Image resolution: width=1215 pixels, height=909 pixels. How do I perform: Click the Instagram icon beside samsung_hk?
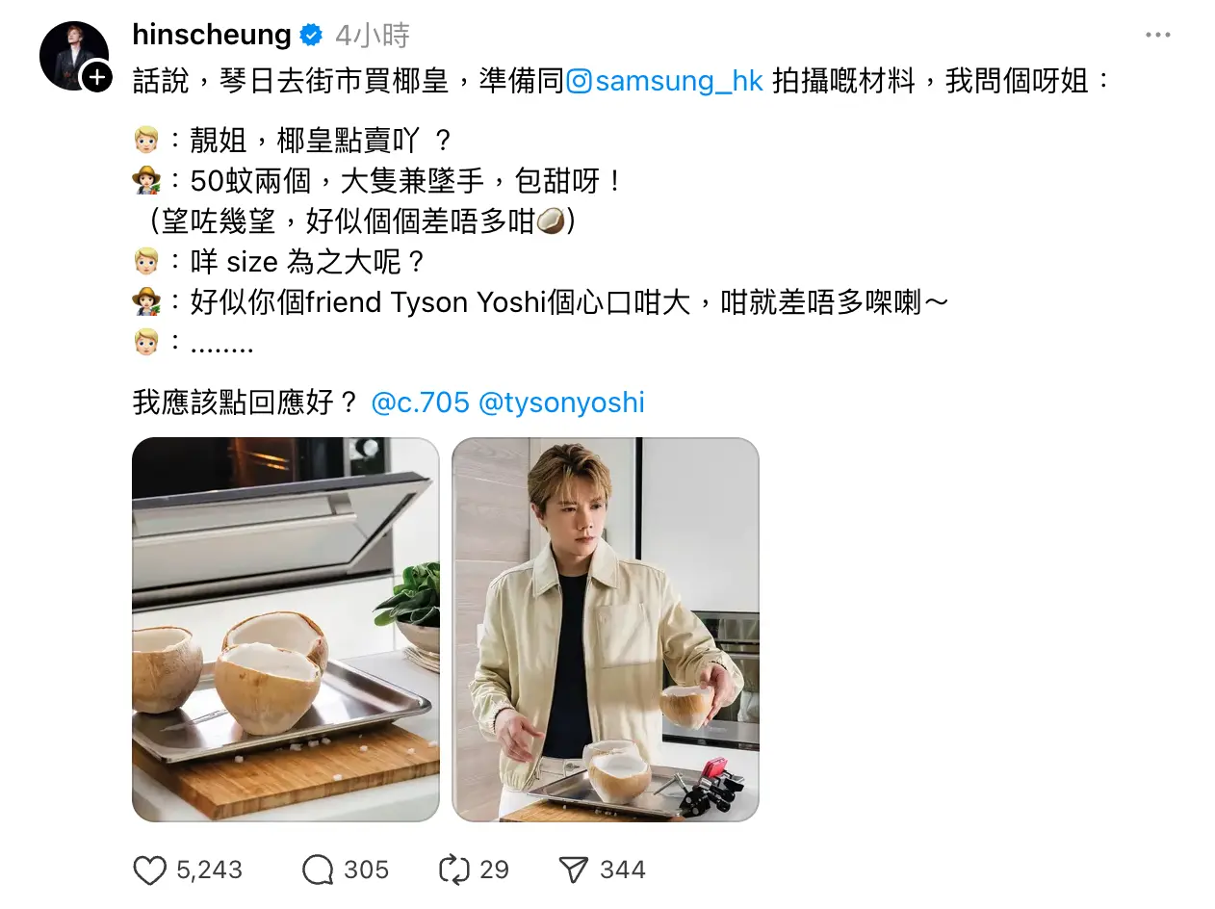(579, 81)
